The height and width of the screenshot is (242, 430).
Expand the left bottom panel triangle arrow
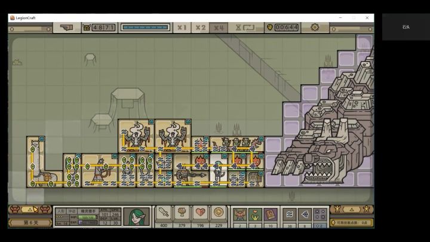(x=30, y=210)
